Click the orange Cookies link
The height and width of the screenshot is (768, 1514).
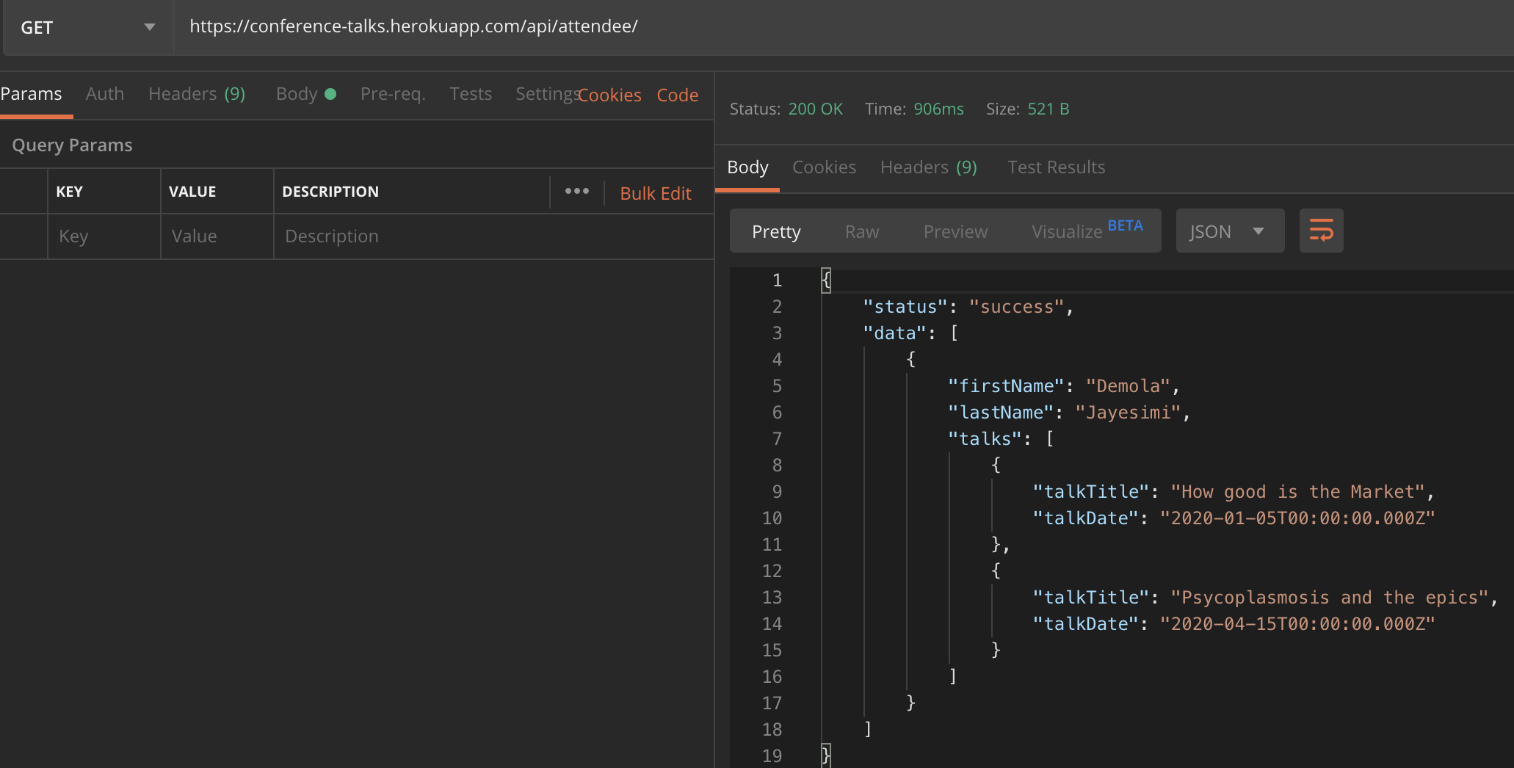click(609, 95)
